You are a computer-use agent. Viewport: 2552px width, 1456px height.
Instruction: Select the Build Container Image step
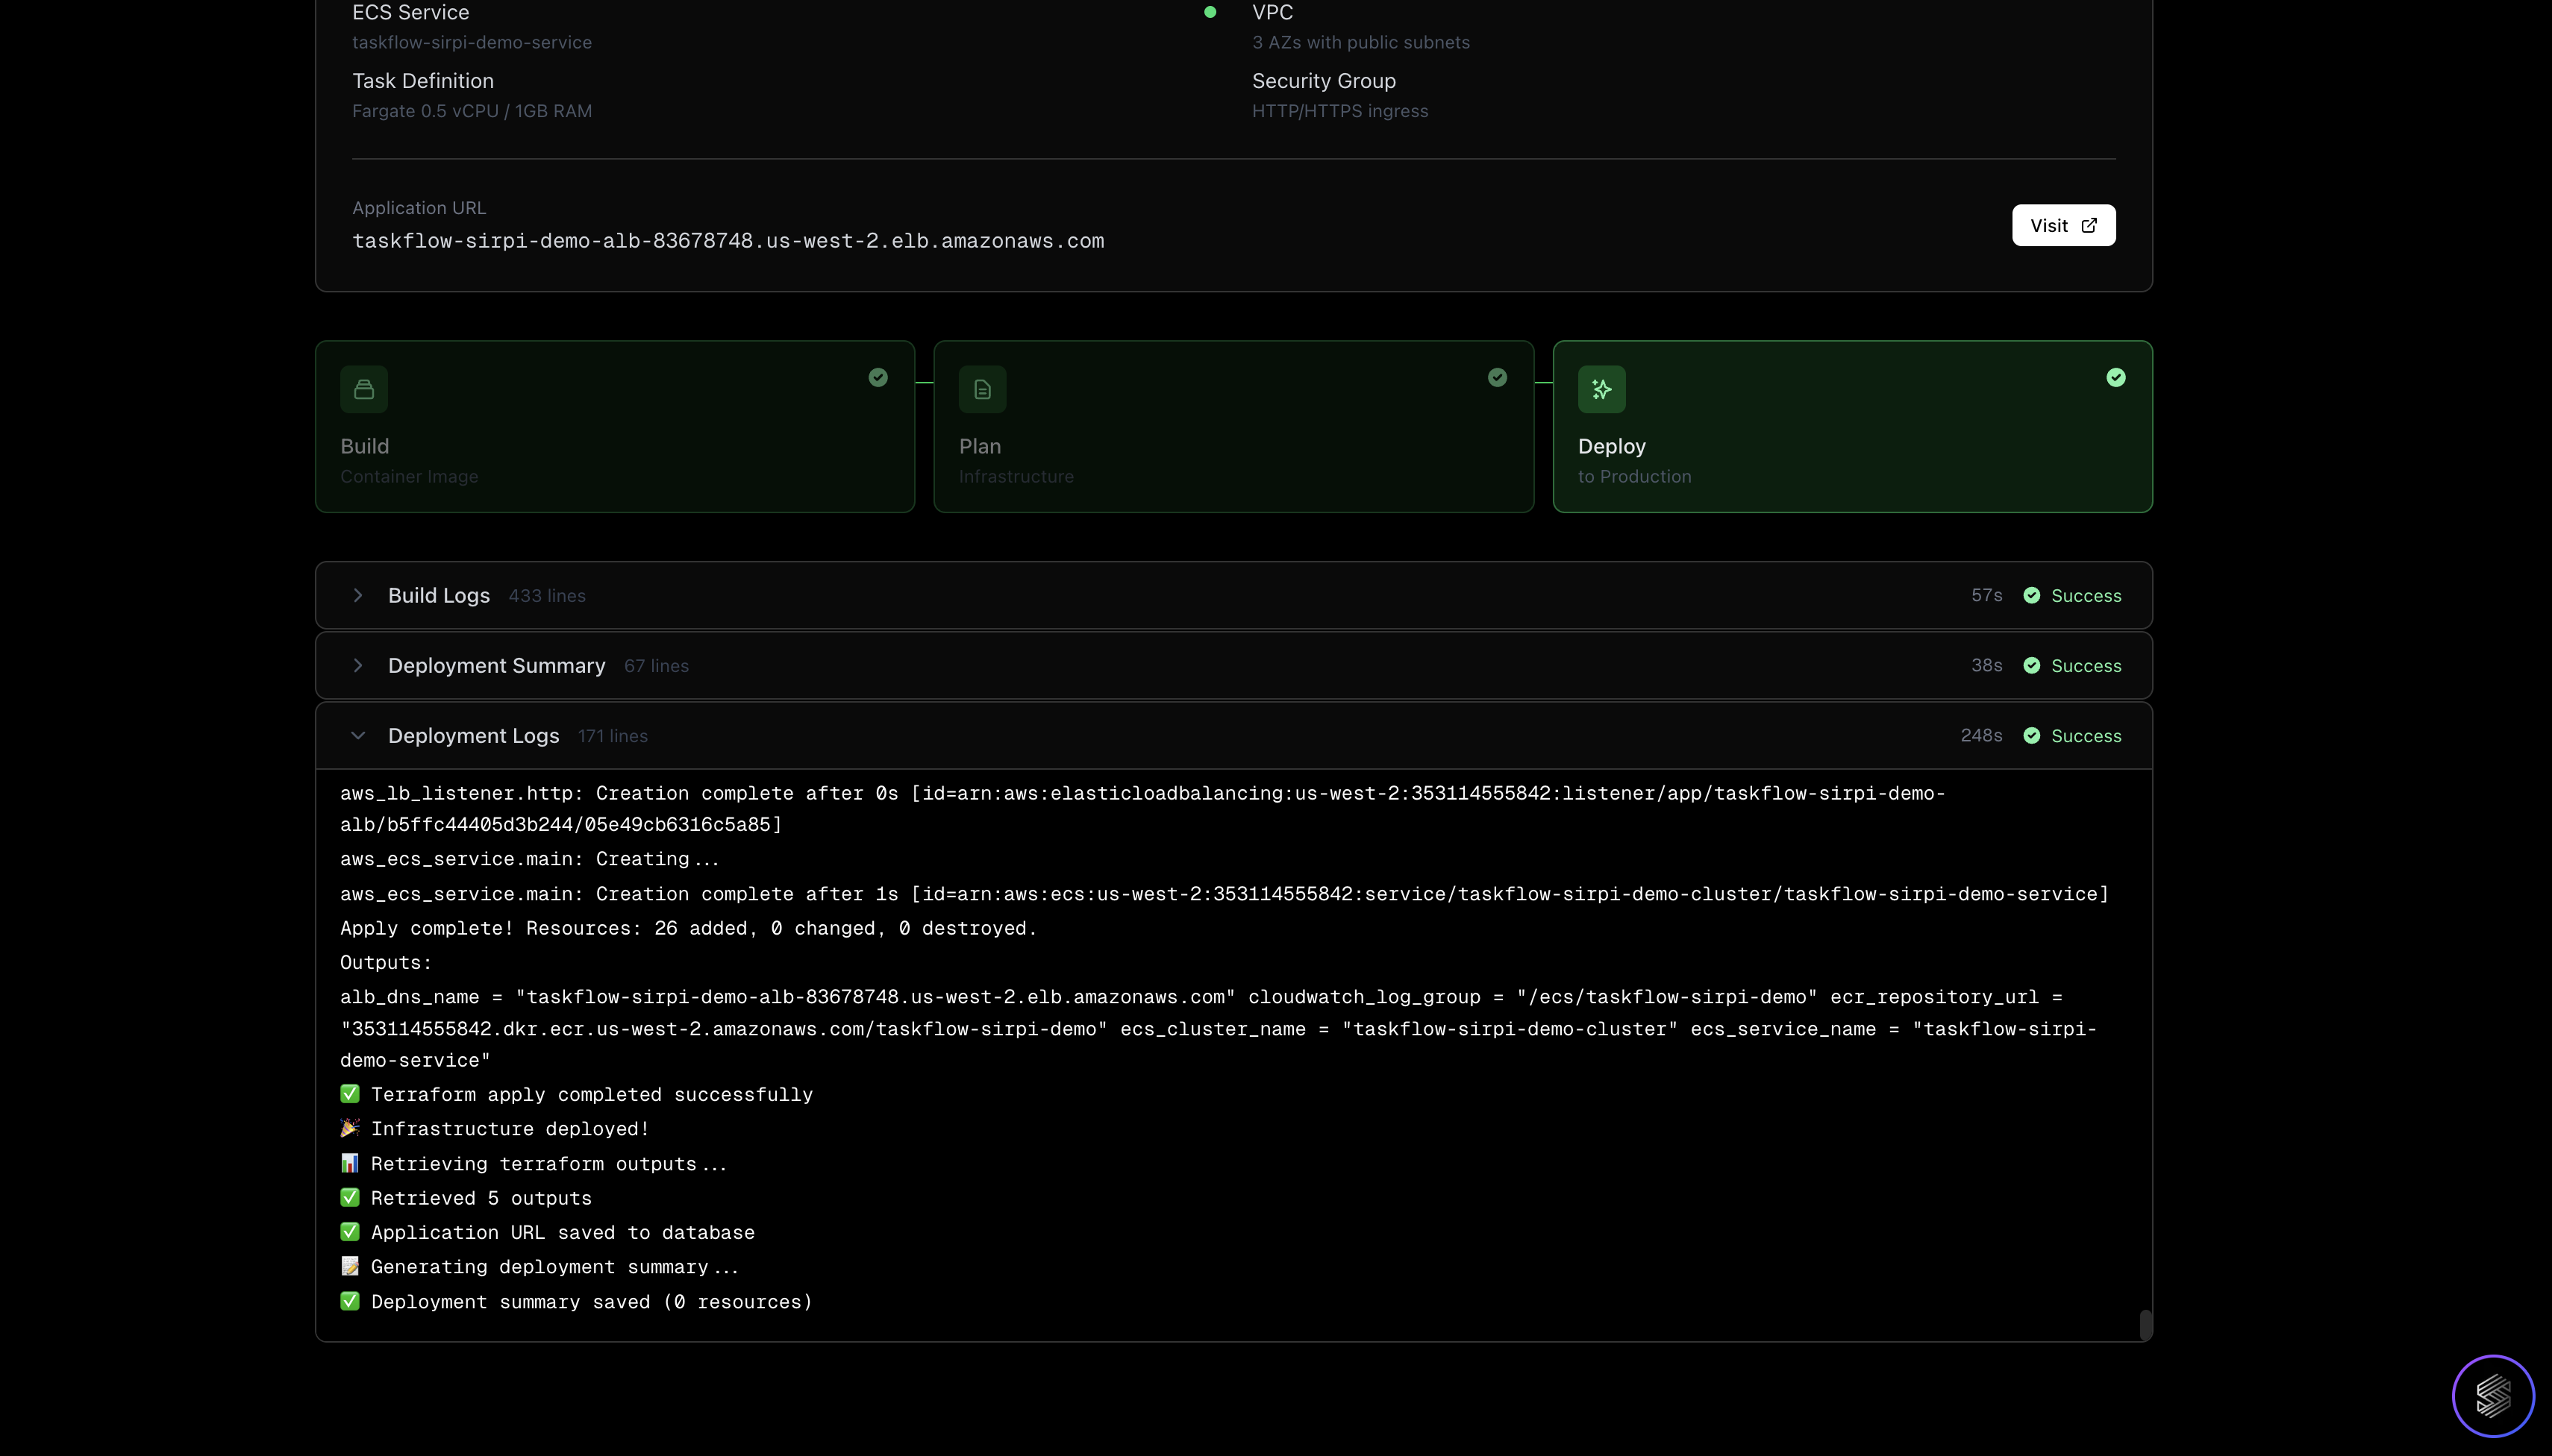click(614, 445)
